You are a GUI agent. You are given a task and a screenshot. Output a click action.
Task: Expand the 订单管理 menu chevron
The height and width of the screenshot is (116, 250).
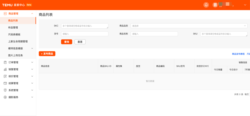[x=32, y=62]
